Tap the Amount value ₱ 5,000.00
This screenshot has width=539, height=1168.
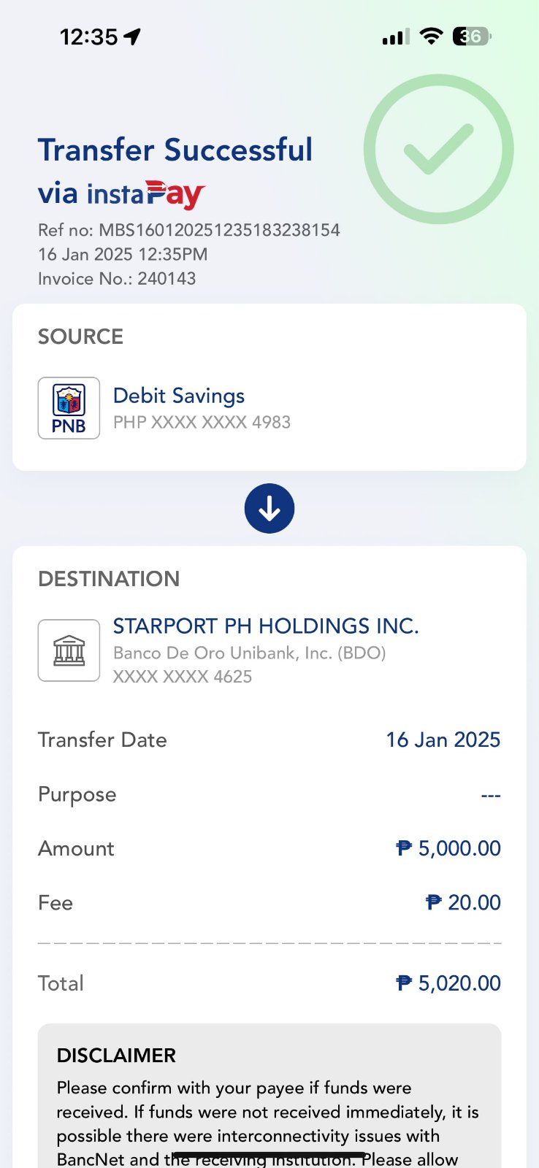[448, 848]
